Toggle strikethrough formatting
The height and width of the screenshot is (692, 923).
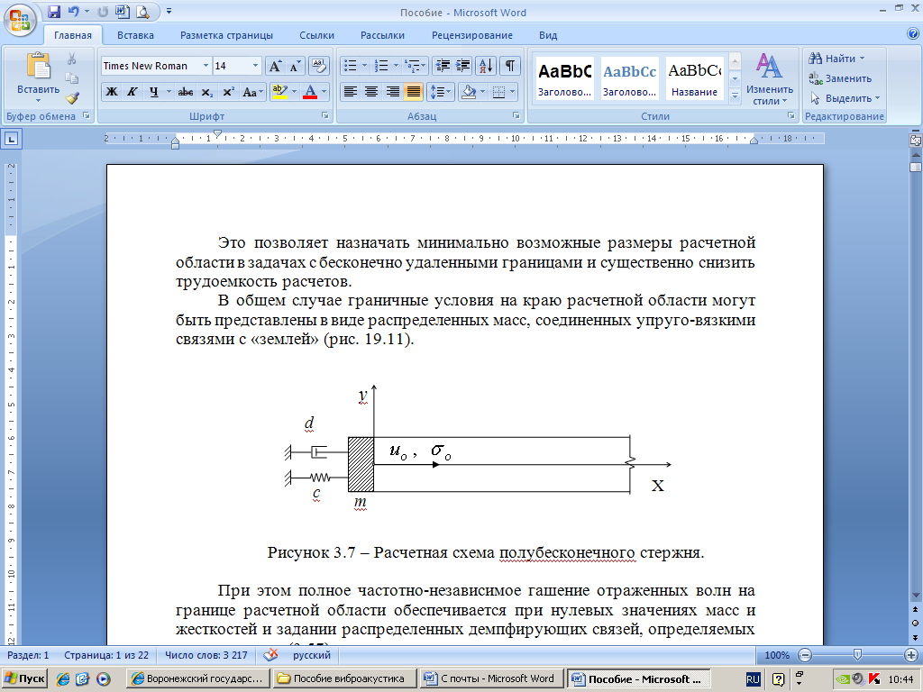click(x=186, y=92)
